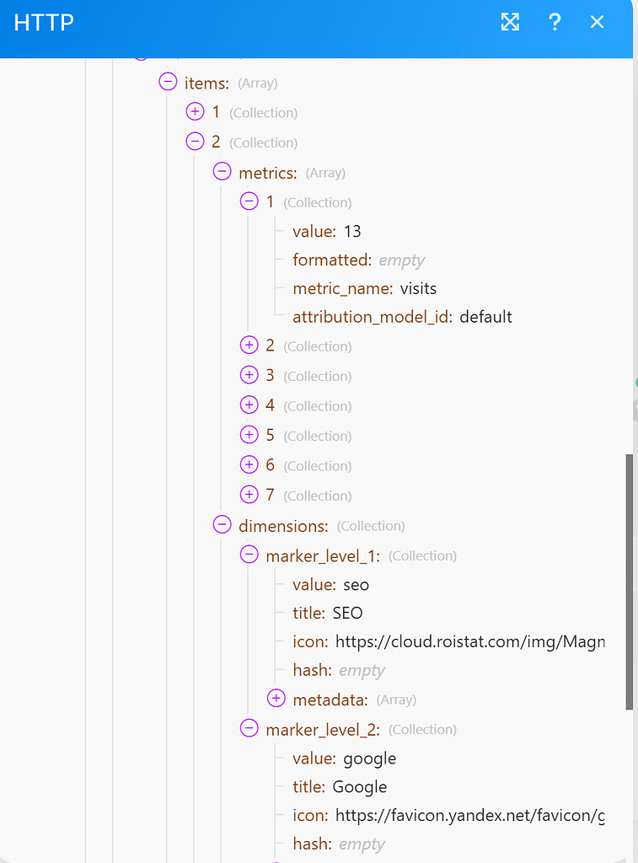638x863 pixels.
Task: Collapse the dimensions collection
Action: coord(222,525)
